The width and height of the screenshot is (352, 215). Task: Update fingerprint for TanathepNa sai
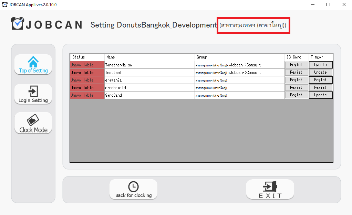coord(320,65)
